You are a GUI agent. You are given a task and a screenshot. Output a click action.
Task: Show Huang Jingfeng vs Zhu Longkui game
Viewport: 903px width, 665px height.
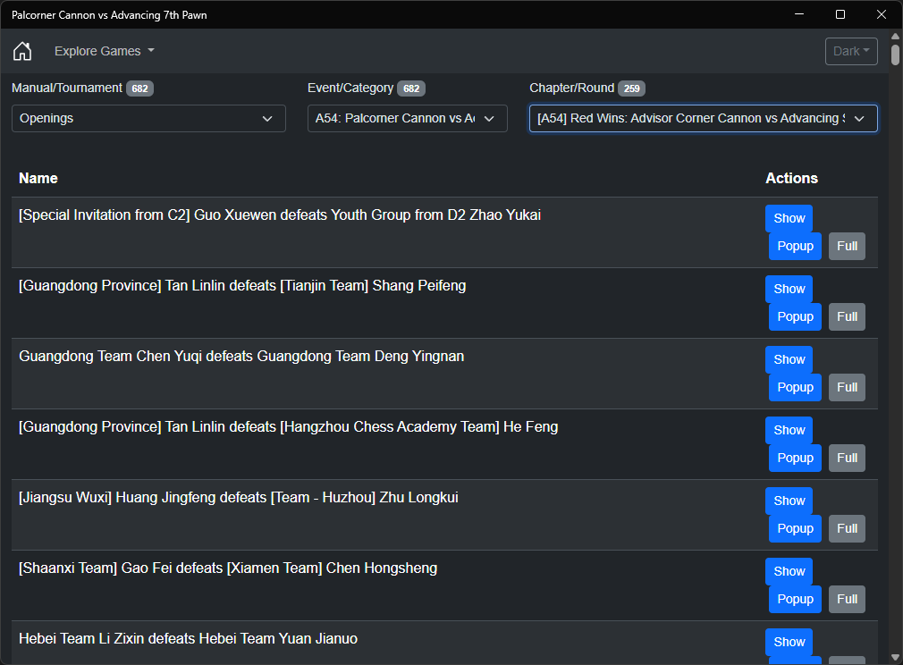tap(789, 501)
